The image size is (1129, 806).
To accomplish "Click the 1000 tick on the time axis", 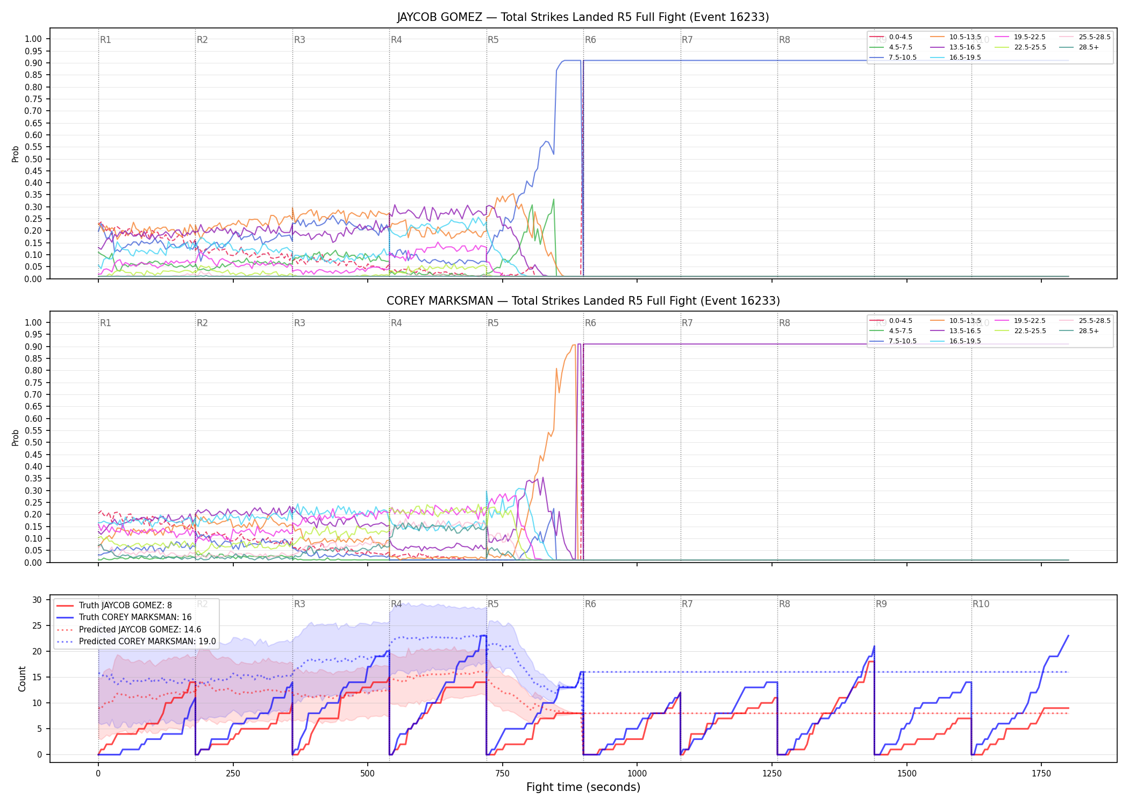I will coord(637,773).
